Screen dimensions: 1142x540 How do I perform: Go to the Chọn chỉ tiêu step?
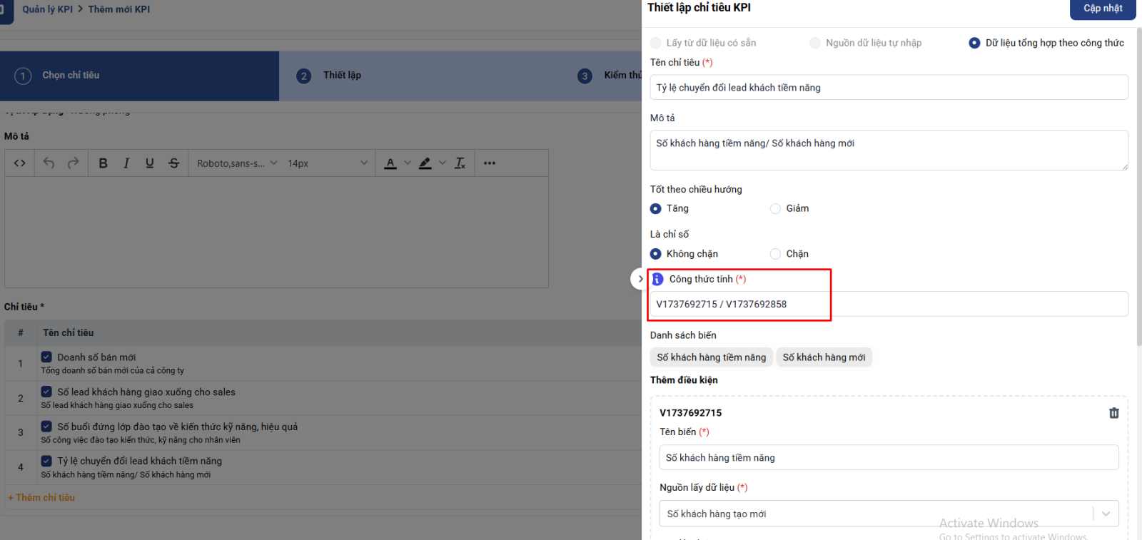pyautogui.click(x=70, y=76)
